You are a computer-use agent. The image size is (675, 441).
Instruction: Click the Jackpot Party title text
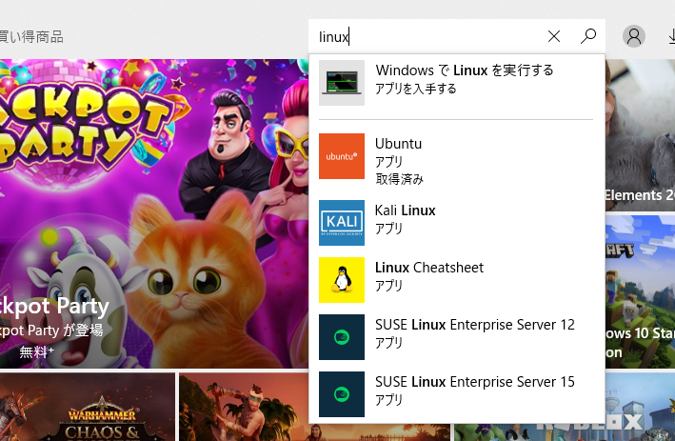click(54, 307)
